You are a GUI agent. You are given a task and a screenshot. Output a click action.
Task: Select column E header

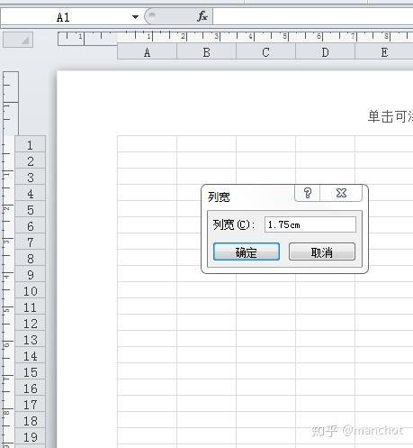384,52
